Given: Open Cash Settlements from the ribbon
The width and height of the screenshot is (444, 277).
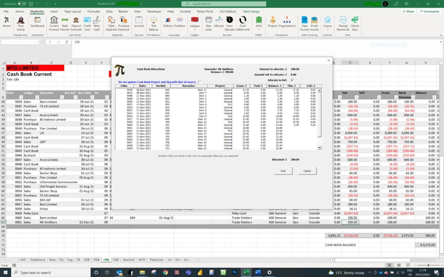Looking at the screenshot, I should [x=243, y=22].
